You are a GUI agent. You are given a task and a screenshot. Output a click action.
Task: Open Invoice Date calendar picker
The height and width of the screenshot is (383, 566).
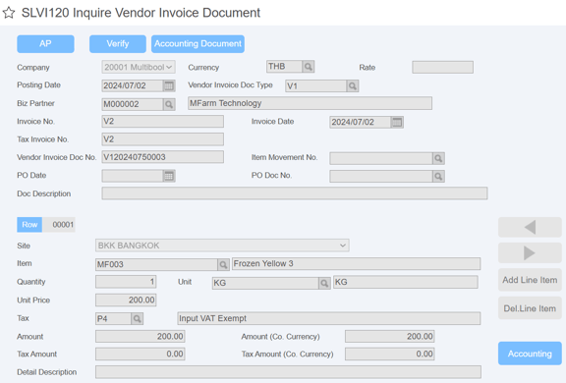pyautogui.click(x=397, y=122)
